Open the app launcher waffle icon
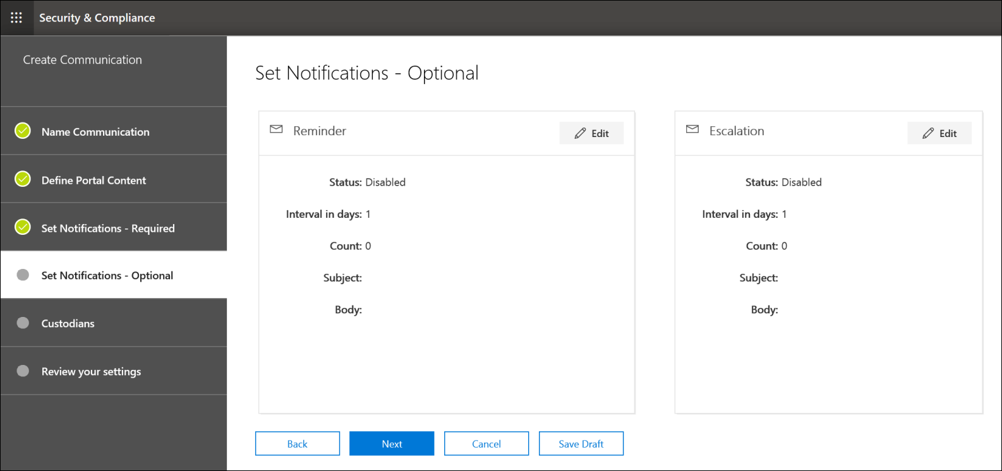The height and width of the screenshot is (471, 1002). [x=16, y=18]
